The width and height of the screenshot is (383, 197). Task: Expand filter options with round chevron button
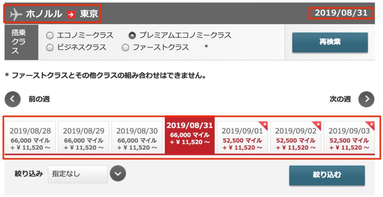click(118, 174)
